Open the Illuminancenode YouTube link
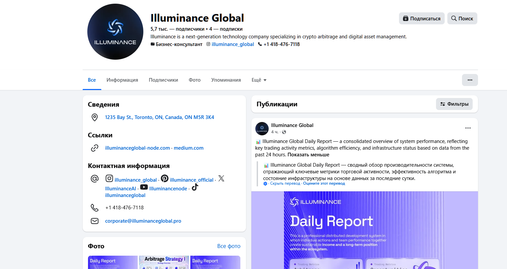Viewport: 507px width, 269px height. click(x=168, y=189)
